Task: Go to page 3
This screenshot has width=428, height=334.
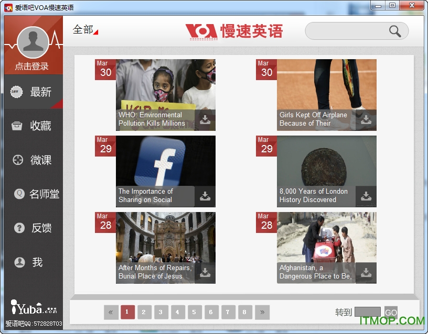Action: pos(161,312)
